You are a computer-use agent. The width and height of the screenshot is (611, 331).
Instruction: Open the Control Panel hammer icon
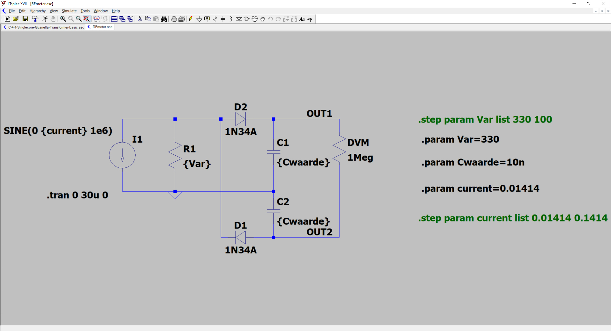point(35,19)
